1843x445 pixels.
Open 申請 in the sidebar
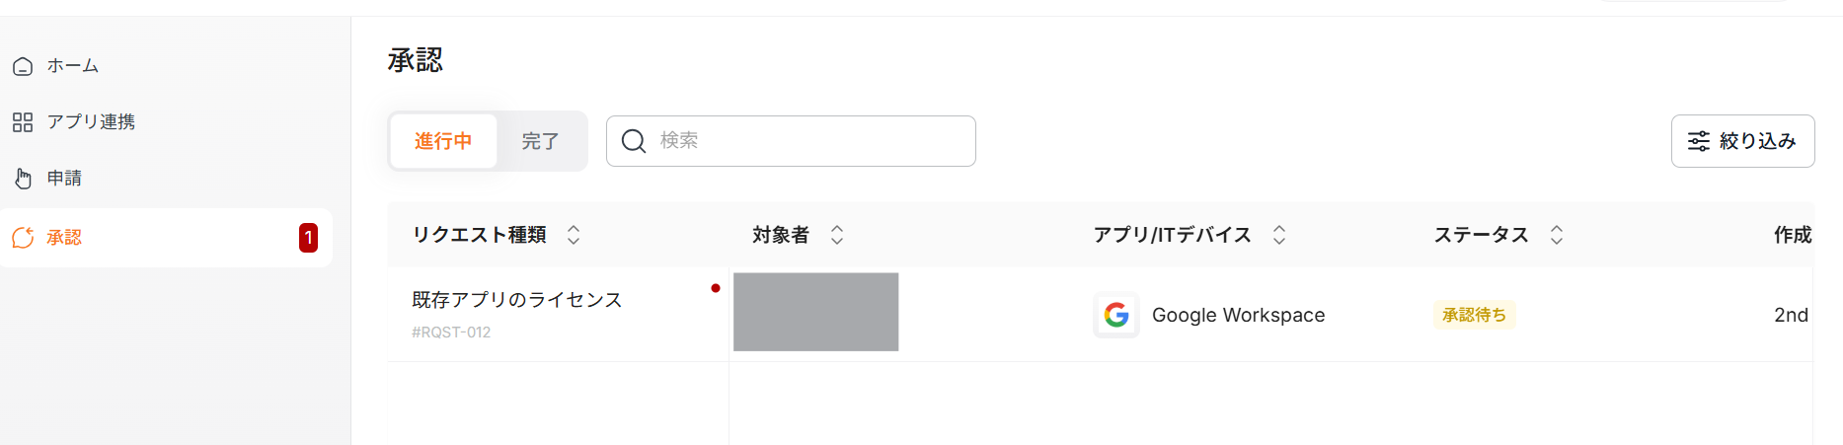coord(65,179)
